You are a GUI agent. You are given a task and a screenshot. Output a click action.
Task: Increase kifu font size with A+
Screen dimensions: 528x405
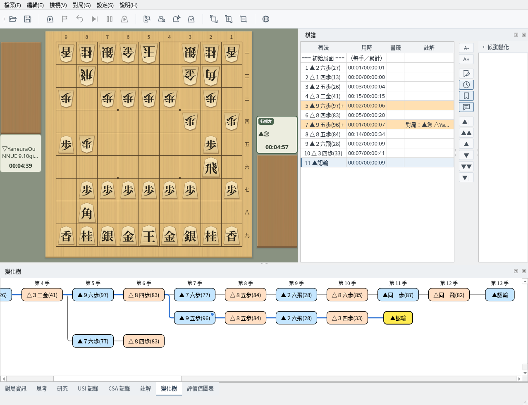click(466, 59)
